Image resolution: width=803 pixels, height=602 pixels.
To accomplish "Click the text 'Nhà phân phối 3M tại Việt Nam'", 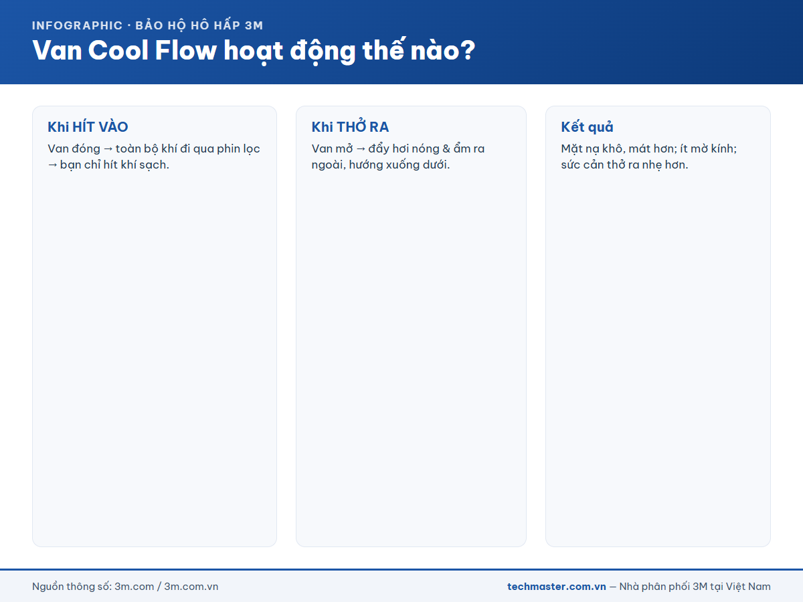I will click(695, 587).
